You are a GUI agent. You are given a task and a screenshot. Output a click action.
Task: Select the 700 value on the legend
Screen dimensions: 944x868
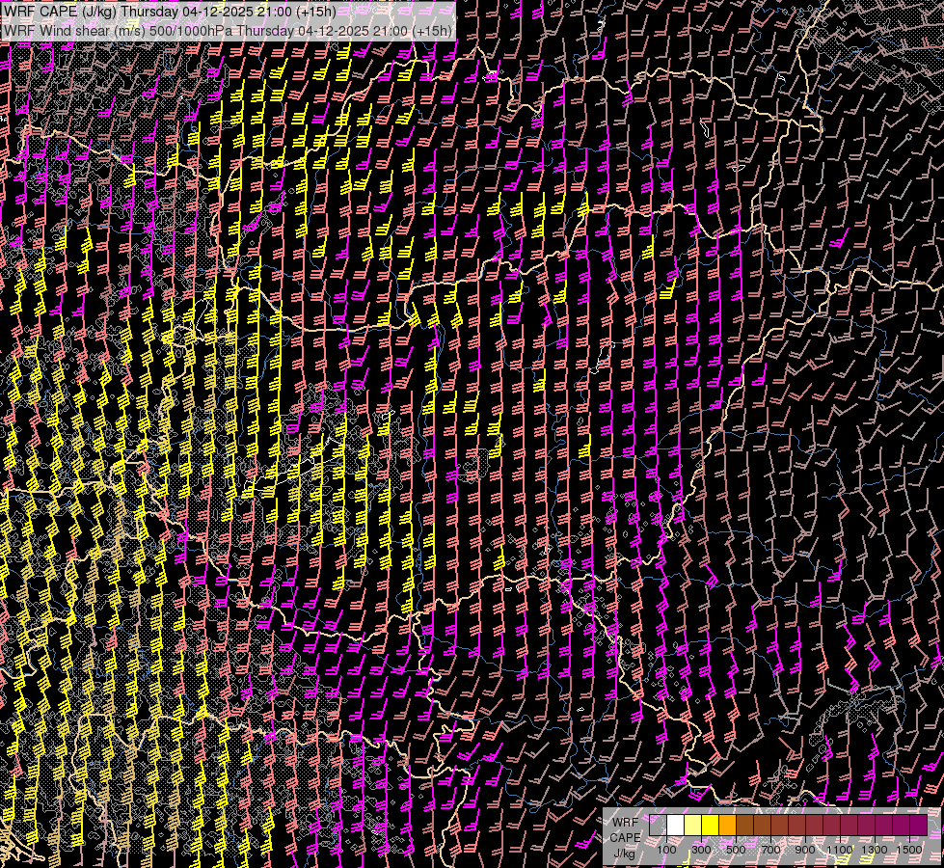[x=770, y=850]
